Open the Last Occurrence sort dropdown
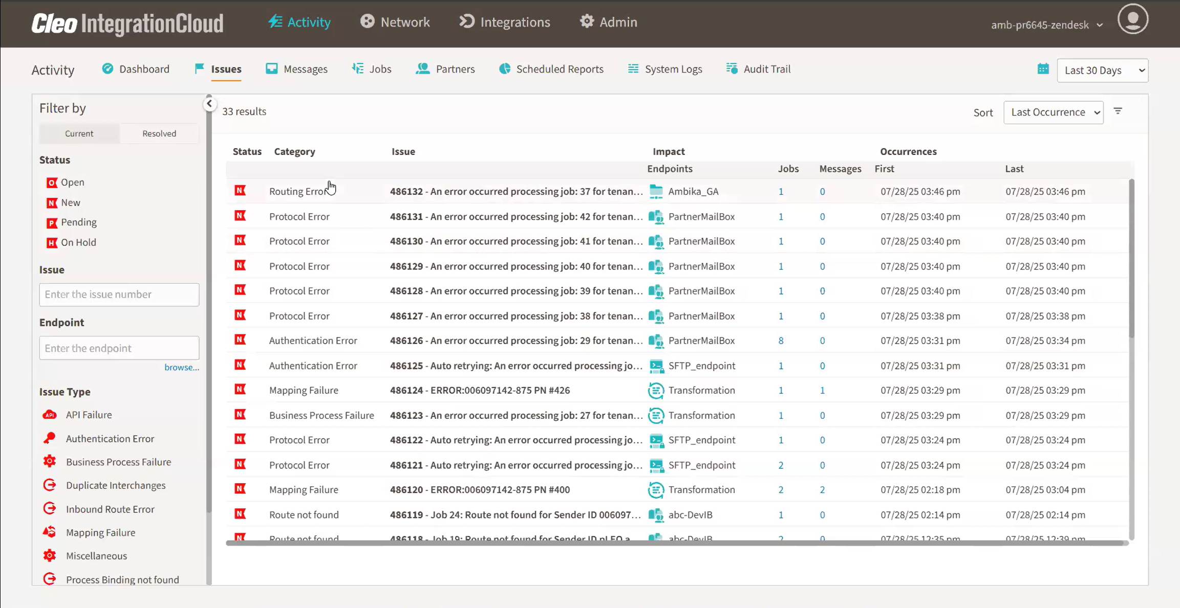The width and height of the screenshot is (1180, 608). [1053, 112]
